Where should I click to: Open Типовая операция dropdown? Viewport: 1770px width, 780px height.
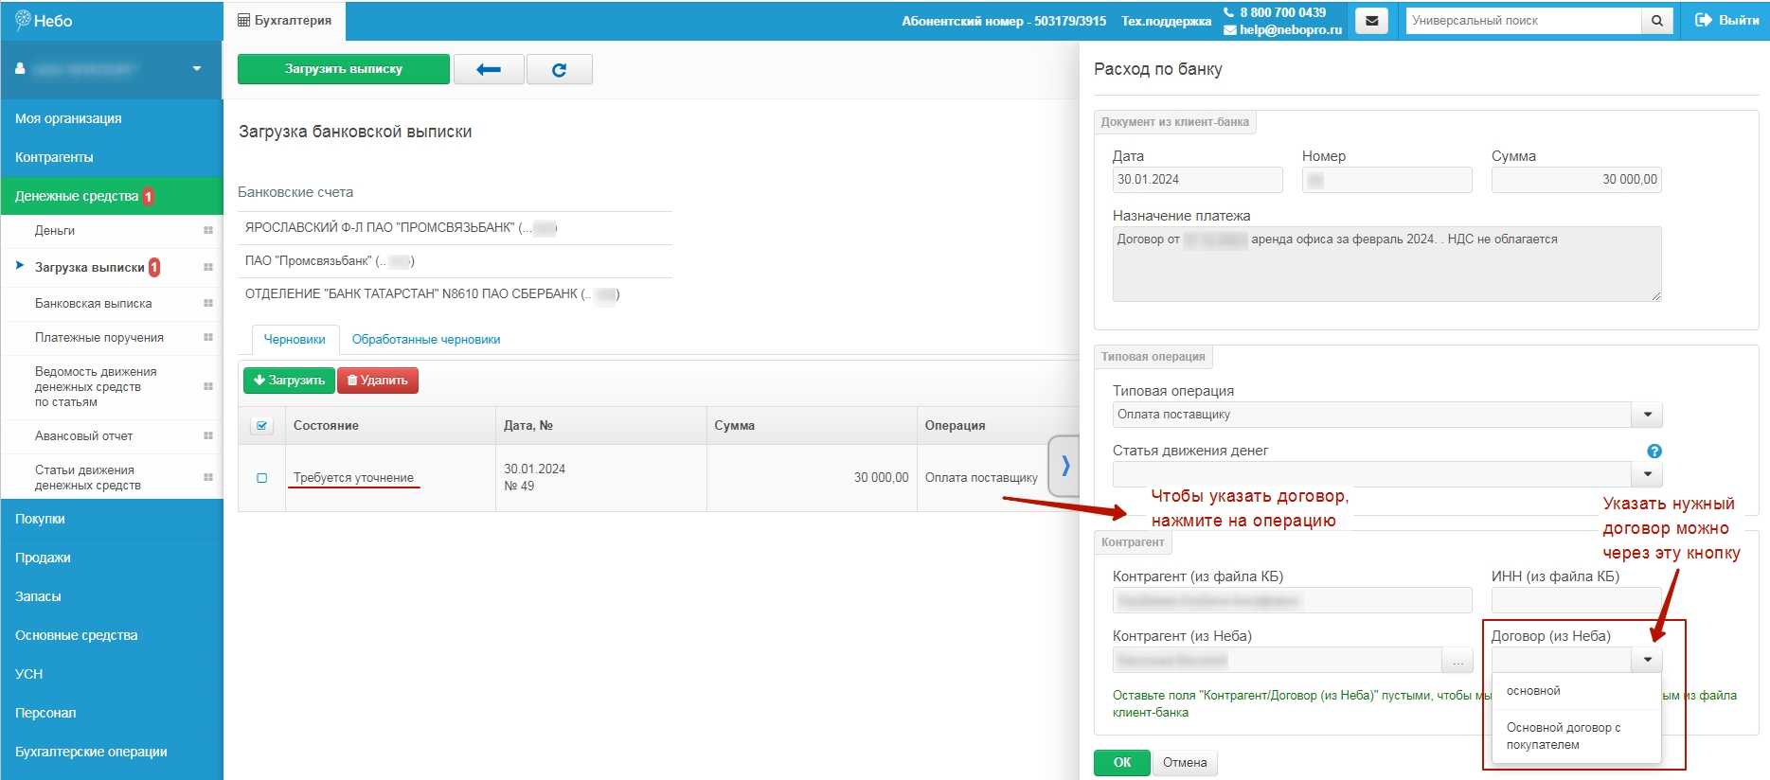[x=1647, y=415]
